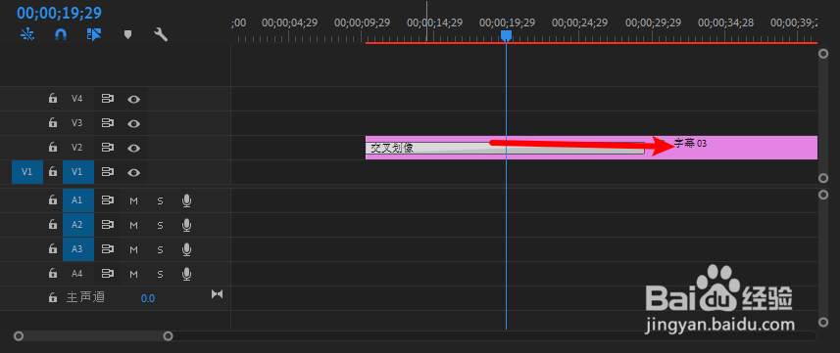Image resolution: width=840 pixels, height=353 pixels.
Task: Toggle insert sequences as nests icon
Action: point(26,35)
